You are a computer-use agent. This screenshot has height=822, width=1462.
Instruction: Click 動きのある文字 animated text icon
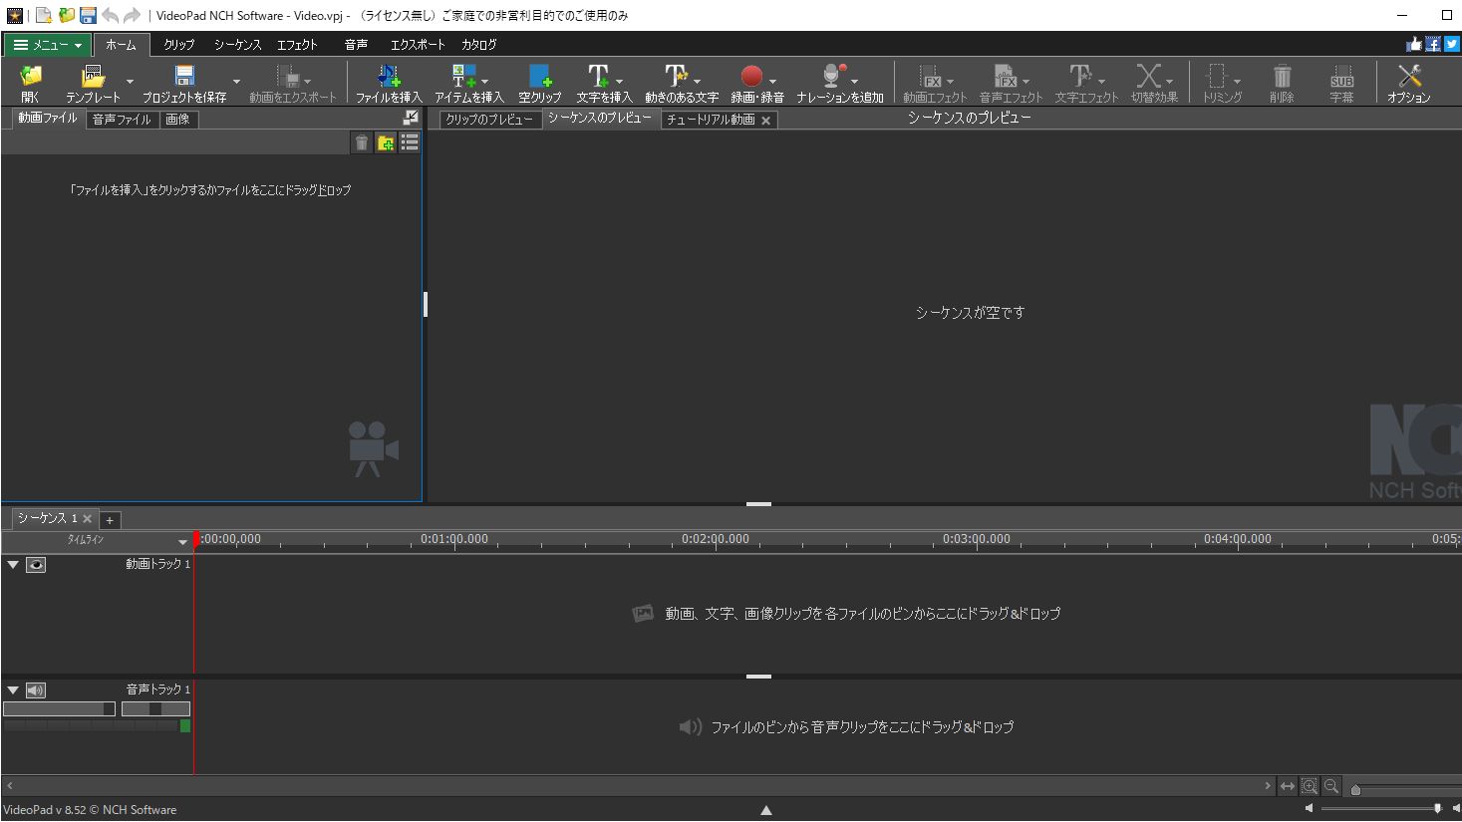(676, 76)
